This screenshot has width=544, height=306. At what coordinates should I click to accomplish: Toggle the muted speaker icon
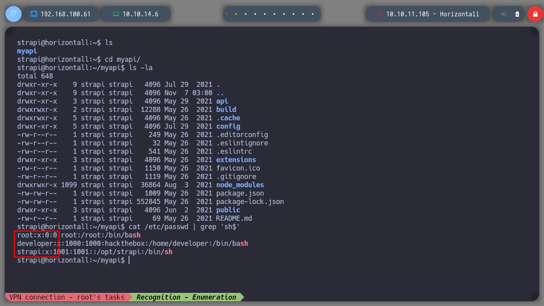pos(504,14)
